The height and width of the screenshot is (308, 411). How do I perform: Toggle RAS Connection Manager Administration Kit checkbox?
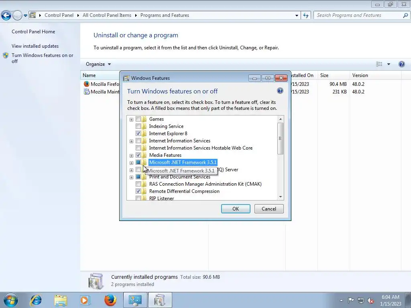(x=138, y=184)
